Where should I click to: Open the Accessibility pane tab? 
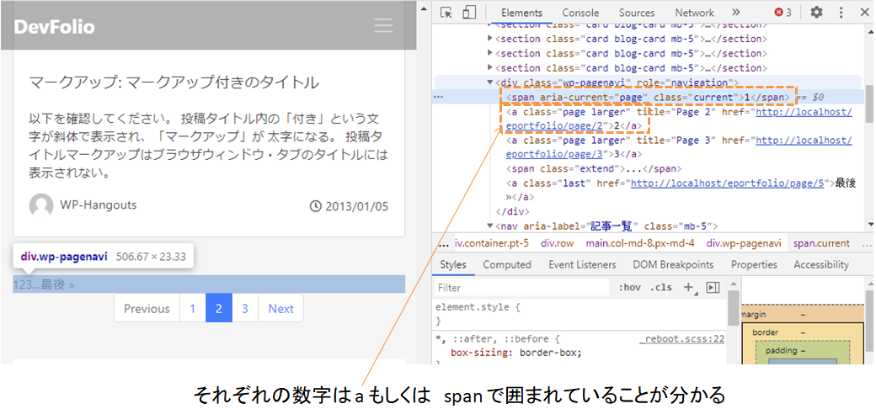tap(820, 264)
